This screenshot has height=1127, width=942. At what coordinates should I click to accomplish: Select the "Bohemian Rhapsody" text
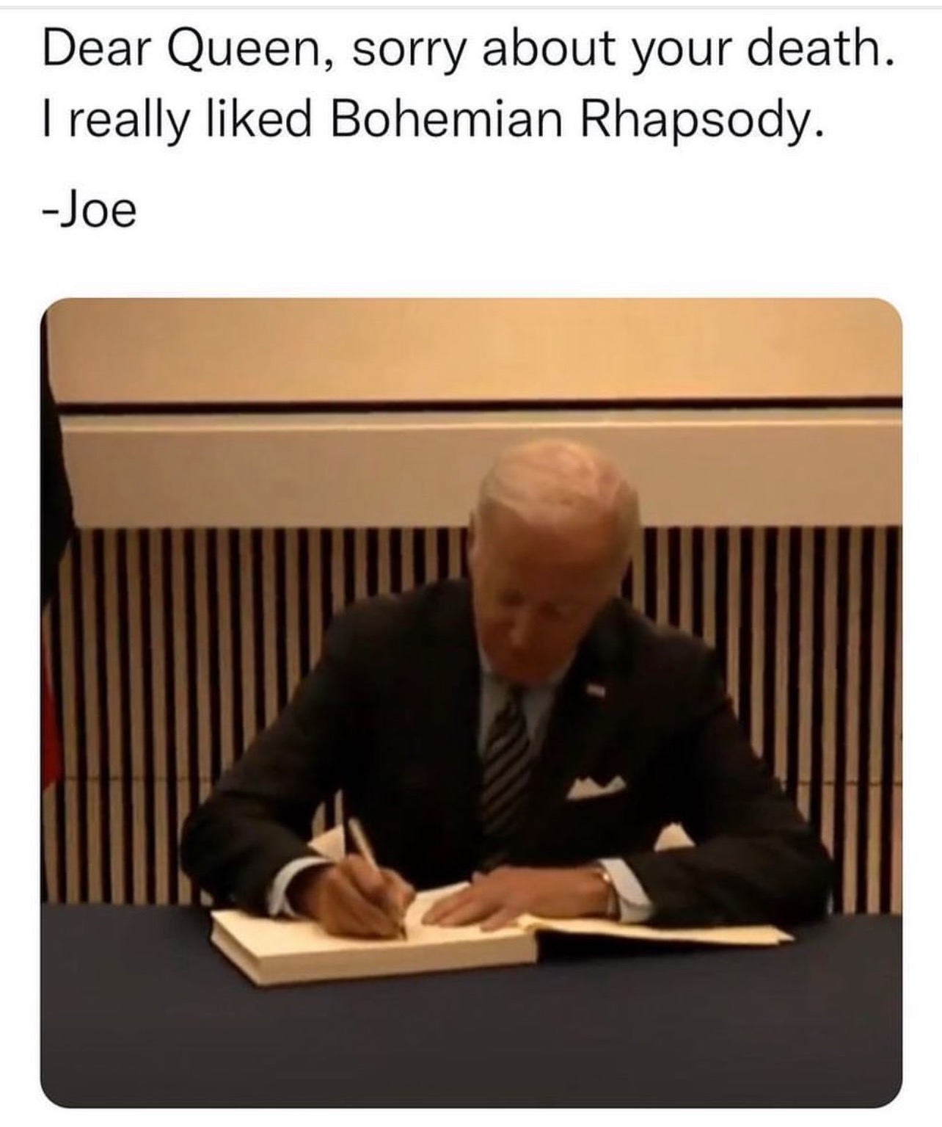(x=574, y=120)
